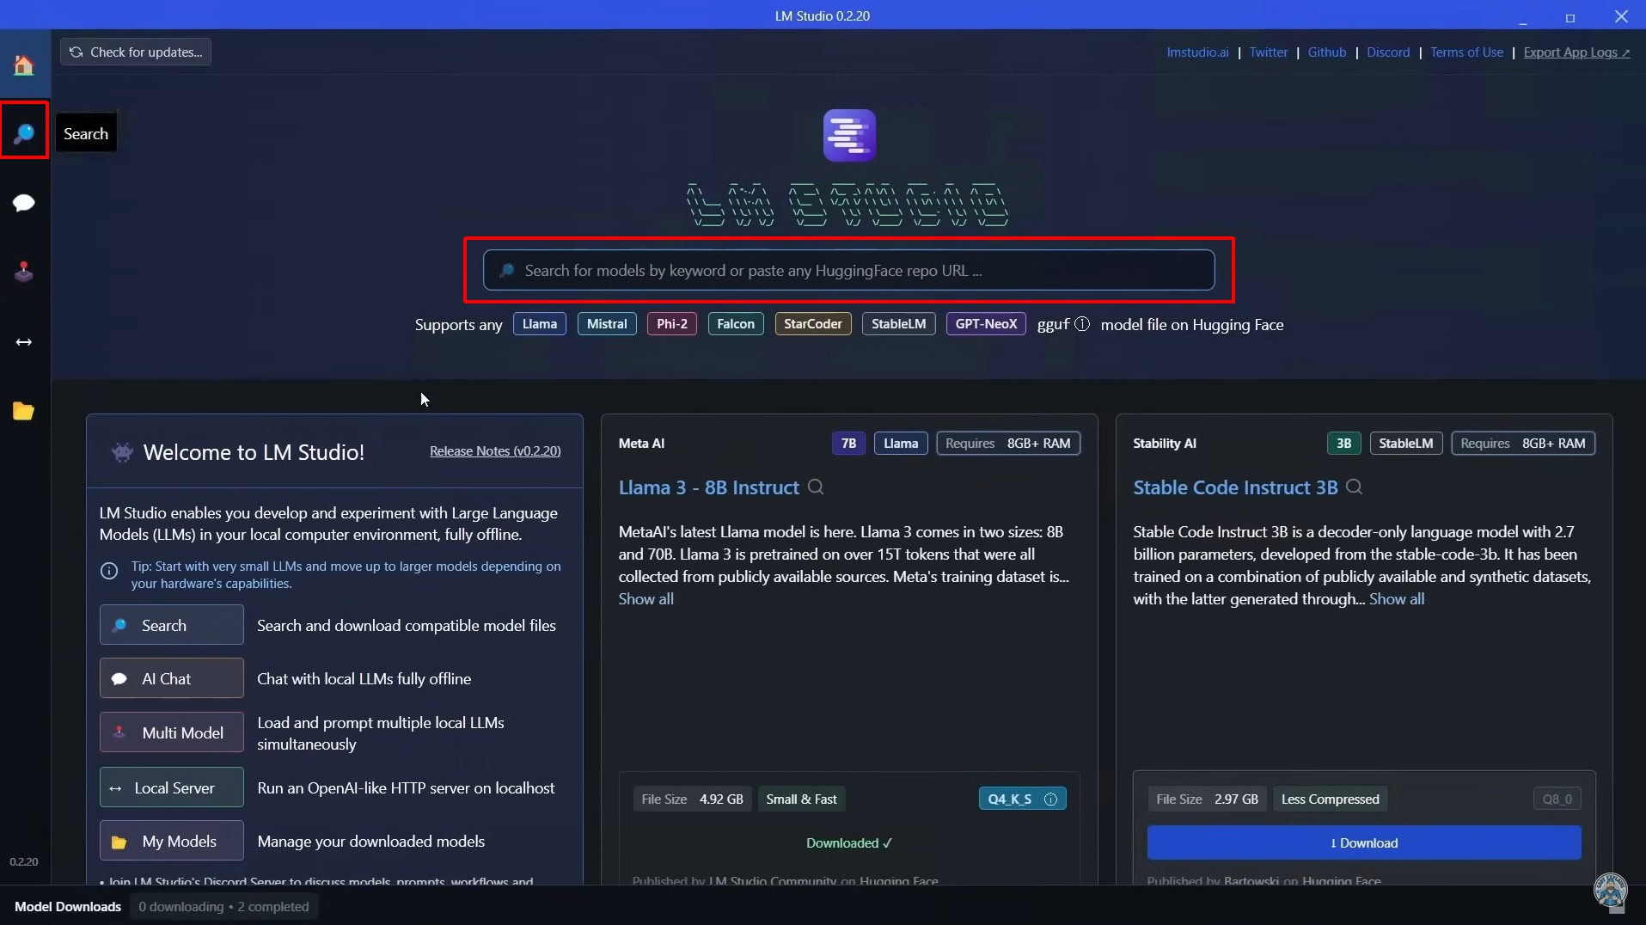Click the 'Small & Fast' label
This screenshot has height=925, width=1646.
click(x=801, y=799)
